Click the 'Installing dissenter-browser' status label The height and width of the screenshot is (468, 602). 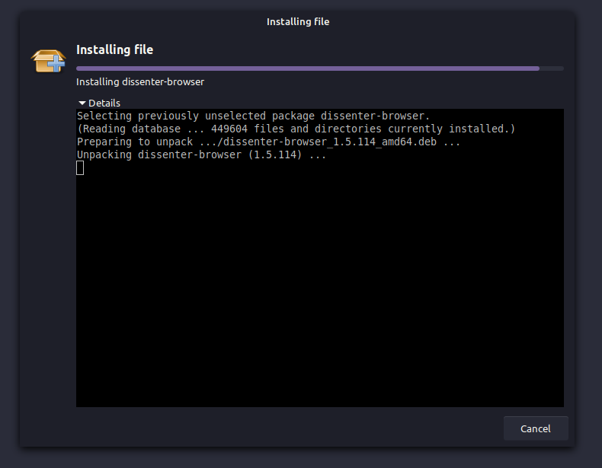[140, 82]
